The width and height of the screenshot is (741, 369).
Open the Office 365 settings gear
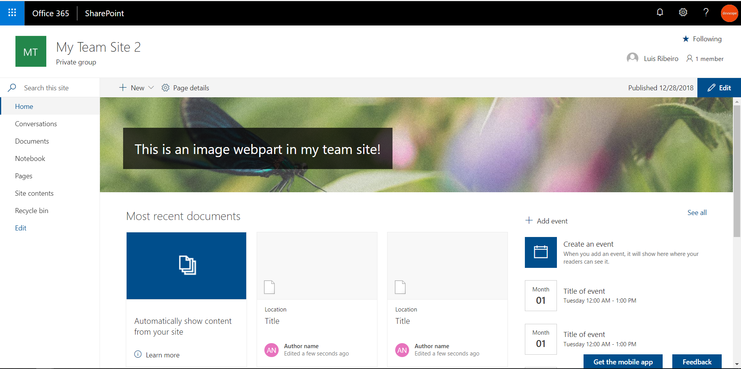pos(683,12)
